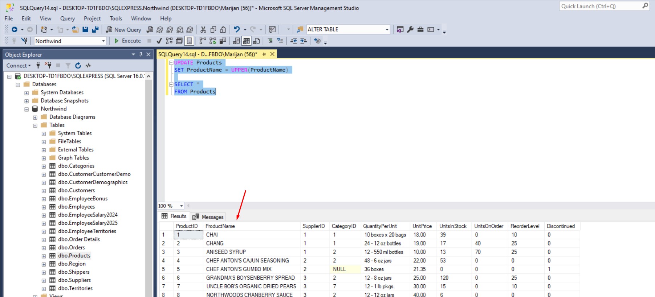Click the Navigate Backward arrow icon
655x297 pixels.
[x=15, y=30]
